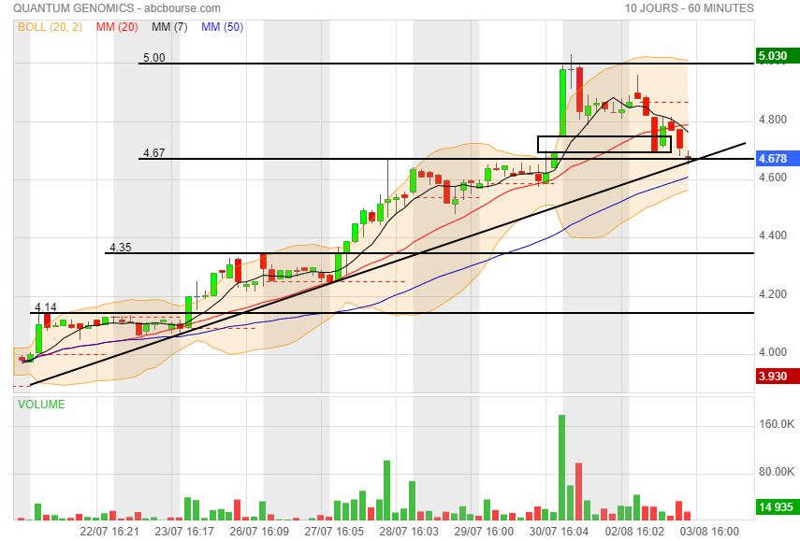The image size is (800, 541).
Task: Click the green 5.030 price tag
Action: [x=777, y=55]
